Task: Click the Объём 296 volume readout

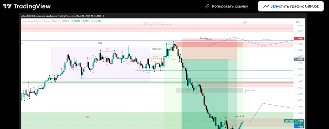Action: [x=96, y=21]
